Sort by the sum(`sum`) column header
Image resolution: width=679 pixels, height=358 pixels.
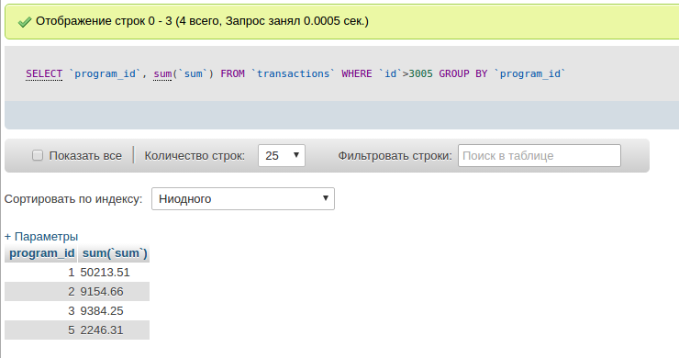115,253
